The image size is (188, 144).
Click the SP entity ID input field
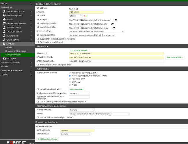coord(116,54)
